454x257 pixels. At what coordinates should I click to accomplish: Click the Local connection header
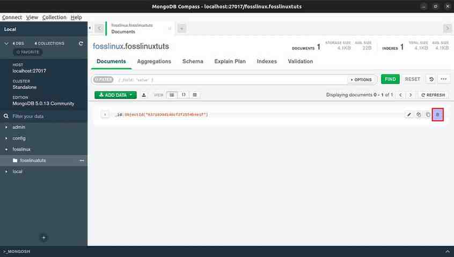pyautogui.click(x=43, y=29)
